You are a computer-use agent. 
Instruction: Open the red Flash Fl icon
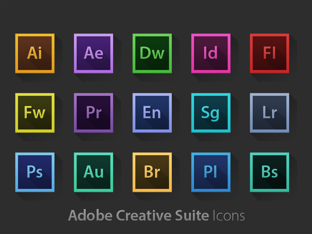(269, 53)
